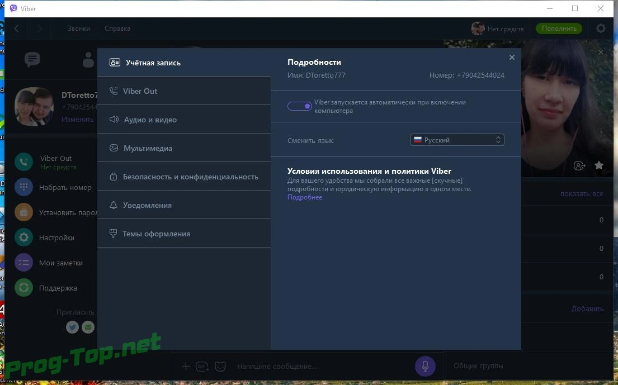This screenshot has height=385, width=618.
Task: Open the GIF picker icon
Action: (x=202, y=366)
